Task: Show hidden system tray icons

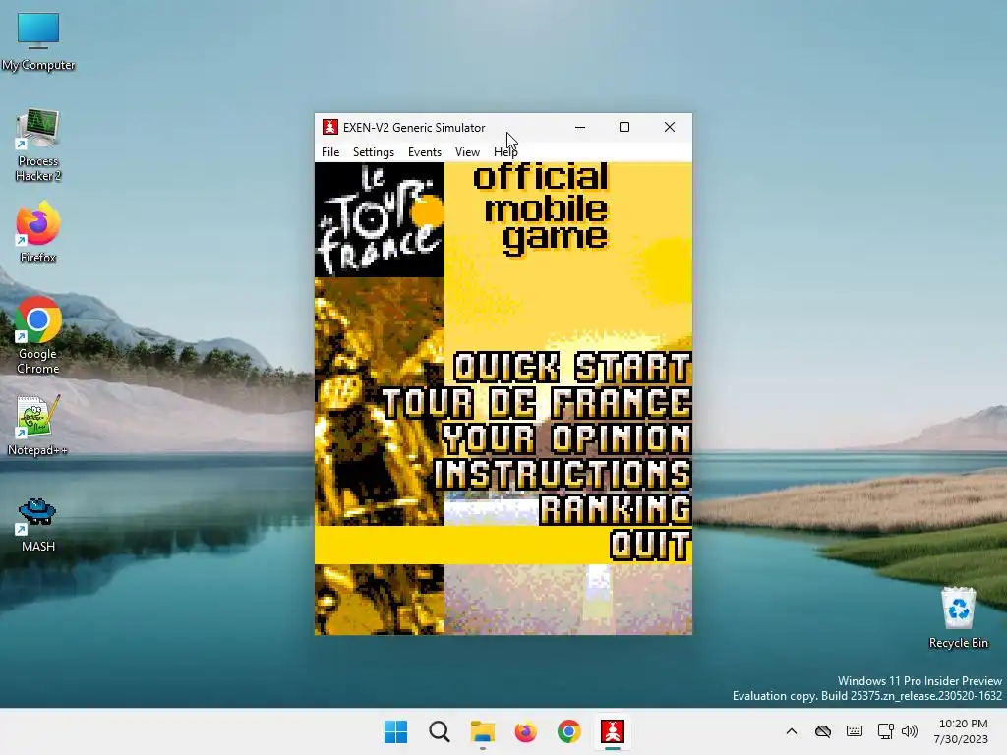Action: (x=792, y=731)
